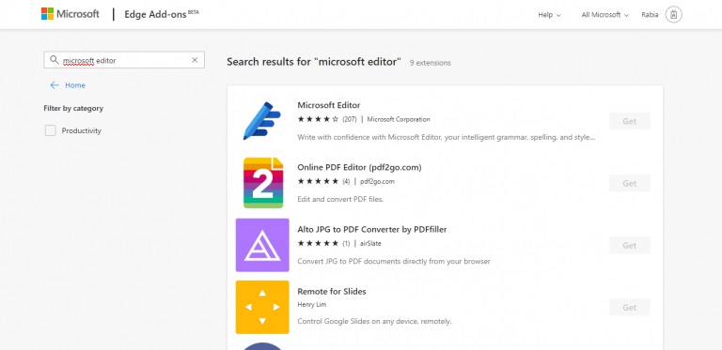Click the Search results for "microsoft editor" heading

(314, 62)
